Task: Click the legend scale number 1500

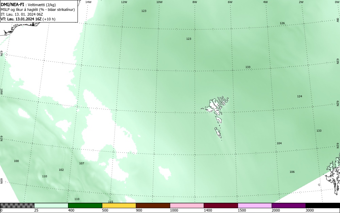Action: point(242,210)
